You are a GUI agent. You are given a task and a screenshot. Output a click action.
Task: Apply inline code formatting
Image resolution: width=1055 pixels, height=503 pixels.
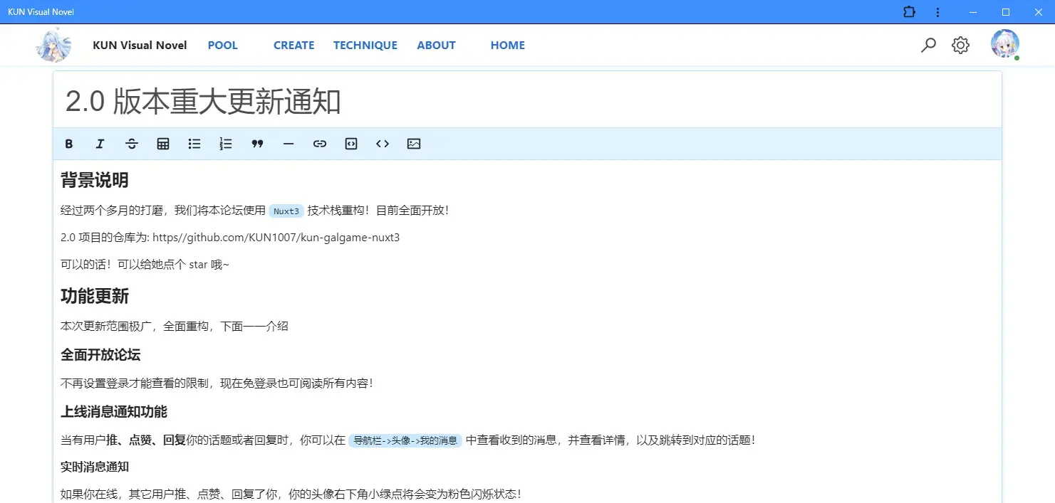point(383,144)
